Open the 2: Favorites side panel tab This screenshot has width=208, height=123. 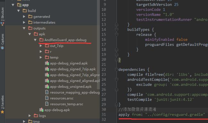(x=3, y=104)
